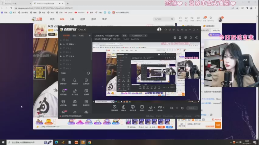
Task: Open the Douyu 关注 favorites heart icon
Action: click(x=186, y=19)
